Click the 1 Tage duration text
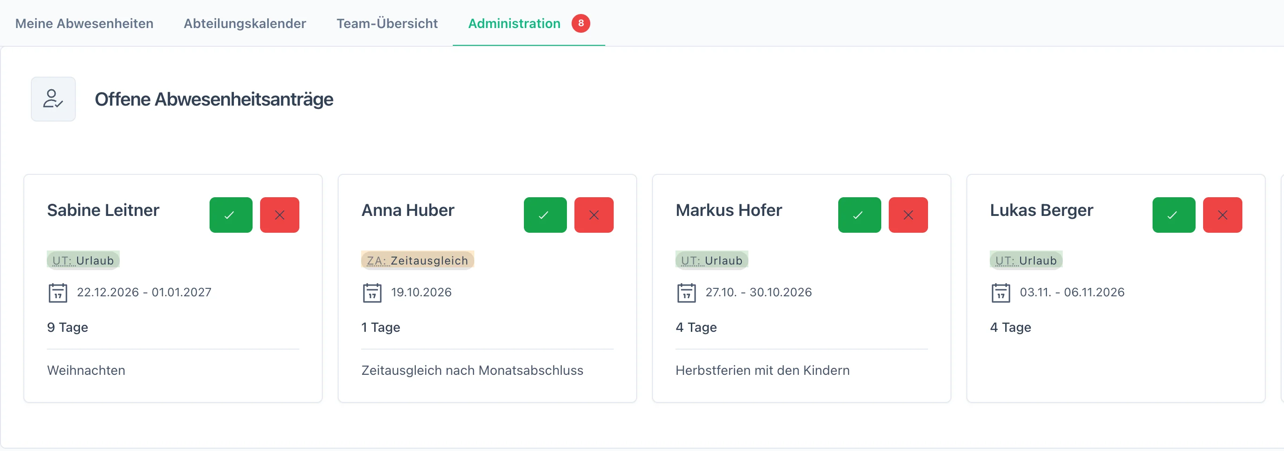 pos(381,328)
